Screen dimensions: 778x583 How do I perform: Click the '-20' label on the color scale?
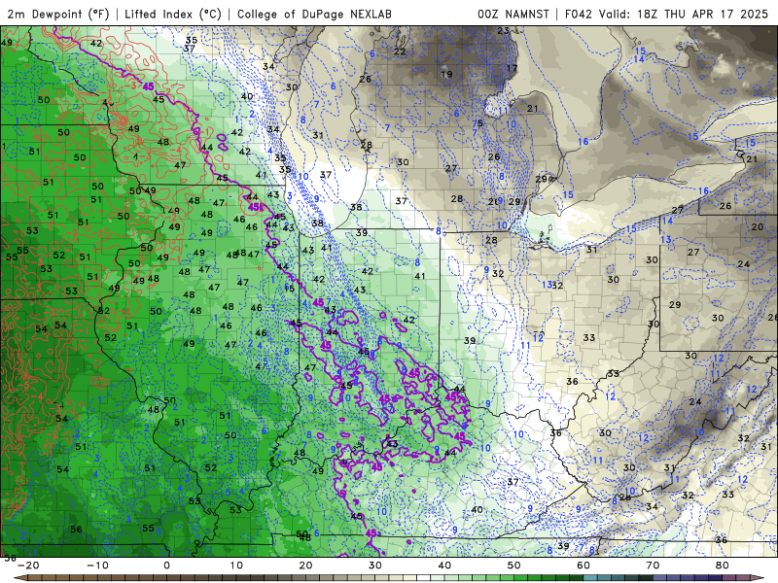coord(28,566)
